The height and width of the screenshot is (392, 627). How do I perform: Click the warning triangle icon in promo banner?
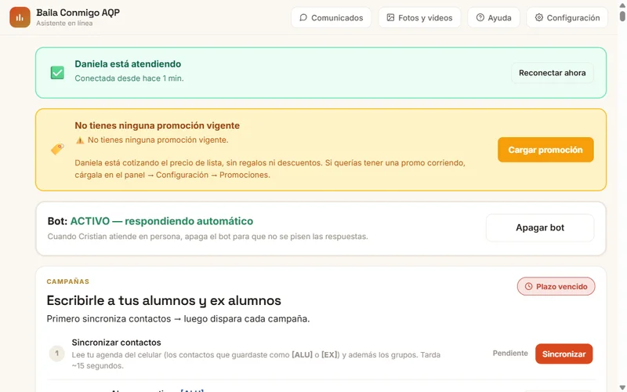click(x=80, y=140)
